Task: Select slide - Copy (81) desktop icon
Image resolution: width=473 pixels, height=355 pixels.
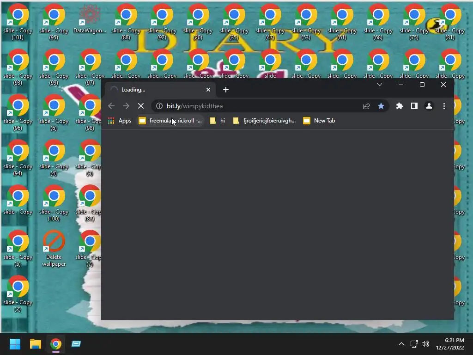Action: (x=450, y=22)
